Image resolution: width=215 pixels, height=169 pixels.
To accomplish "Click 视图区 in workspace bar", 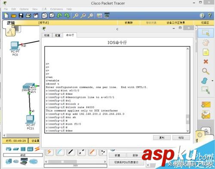I will click(x=205, y=23).
